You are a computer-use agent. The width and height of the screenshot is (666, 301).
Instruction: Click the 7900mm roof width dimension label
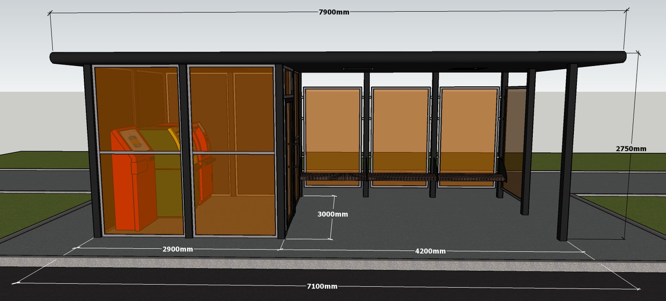click(334, 12)
